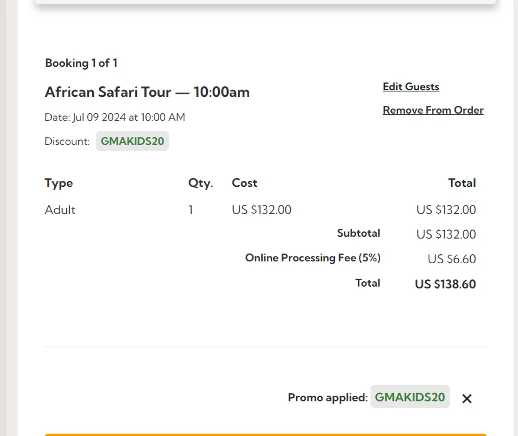Click the Promo applied label text

pyautogui.click(x=327, y=397)
